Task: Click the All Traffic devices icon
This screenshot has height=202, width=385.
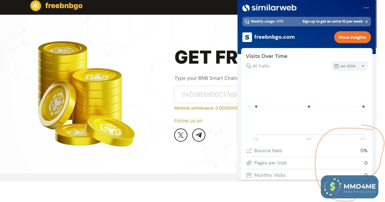Action: [x=248, y=66]
